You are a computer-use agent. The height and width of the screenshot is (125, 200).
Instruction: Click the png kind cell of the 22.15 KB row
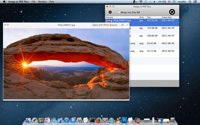(141, 51)
